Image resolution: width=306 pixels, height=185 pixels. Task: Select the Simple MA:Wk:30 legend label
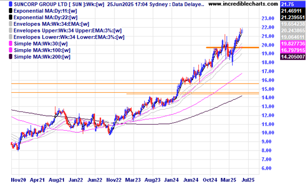click(x=41, y=44)
